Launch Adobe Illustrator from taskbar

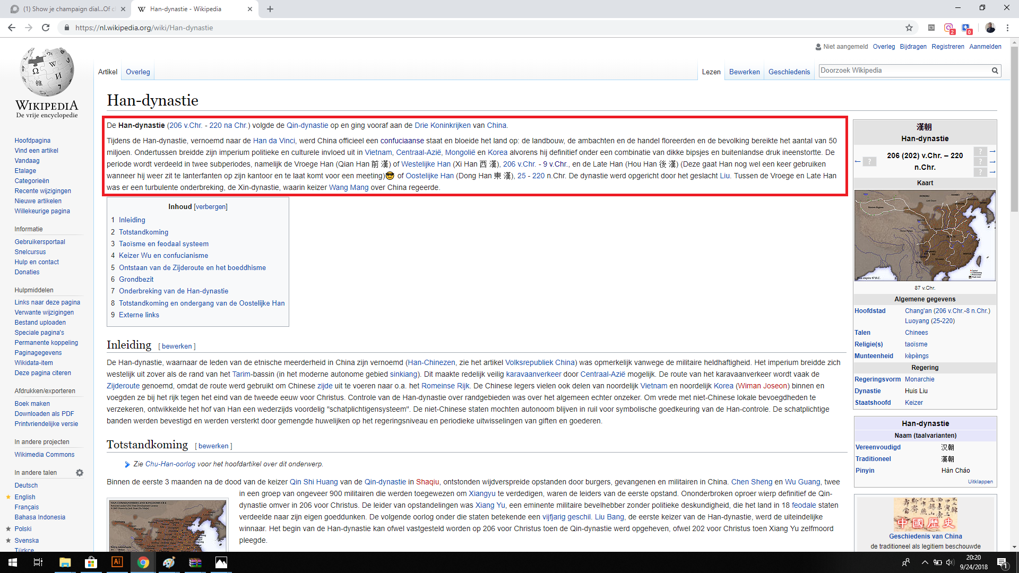coord(117,562)
